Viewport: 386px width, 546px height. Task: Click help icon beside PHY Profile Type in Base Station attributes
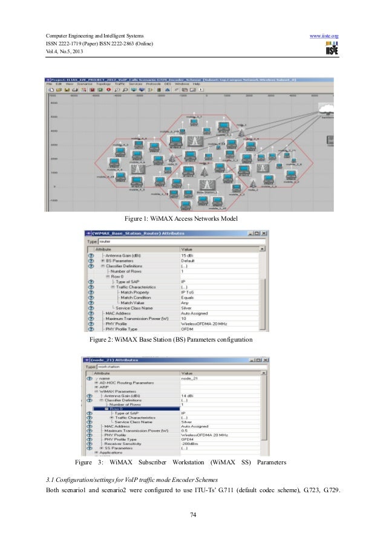91,329
